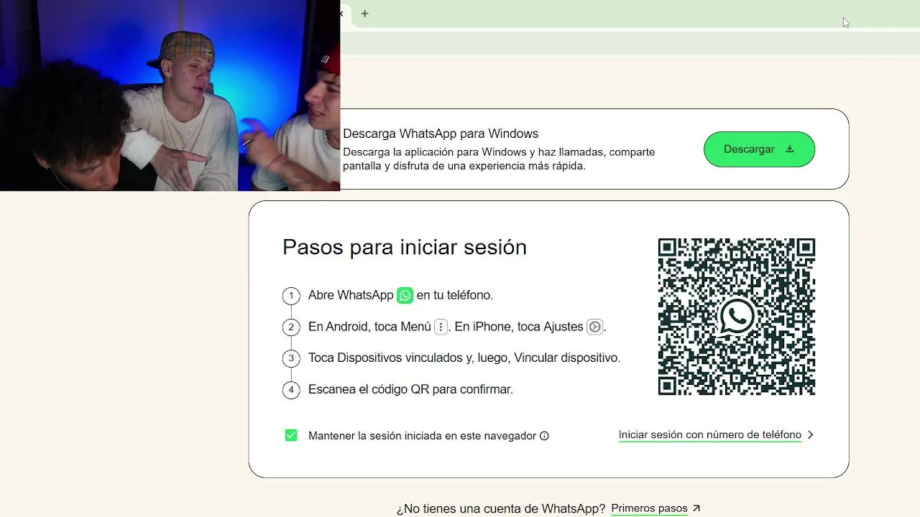Click the green WhatsApp icon in step 1
The image size is (920, 517).
pyautogui.click(x=405, y=295)
